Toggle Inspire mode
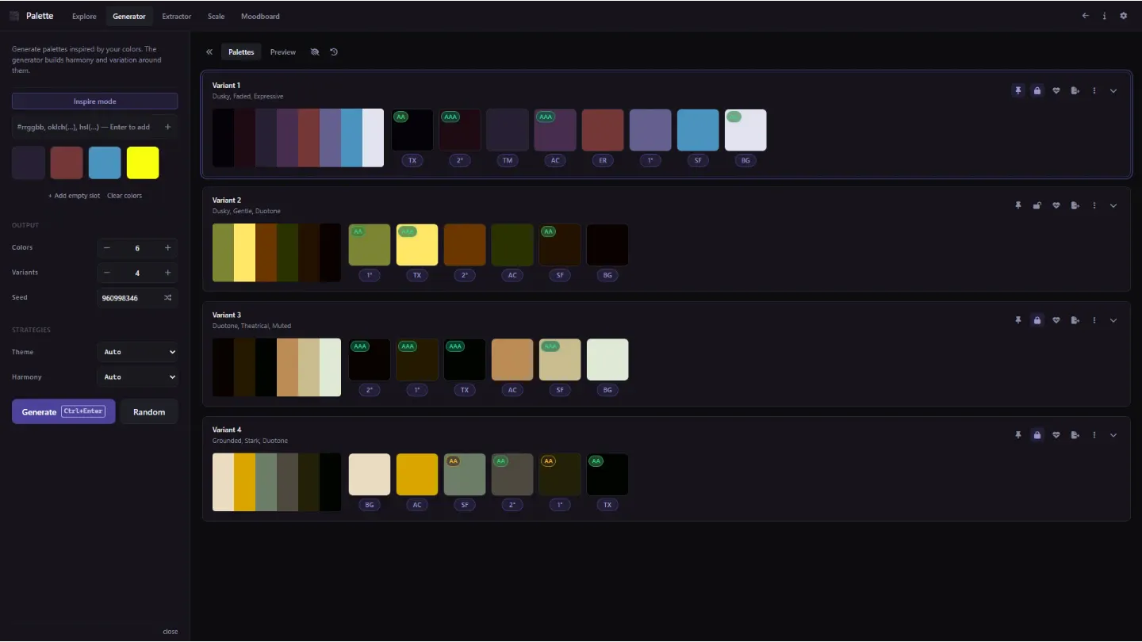Screen dimensions: 1142x642 point(94,101)
